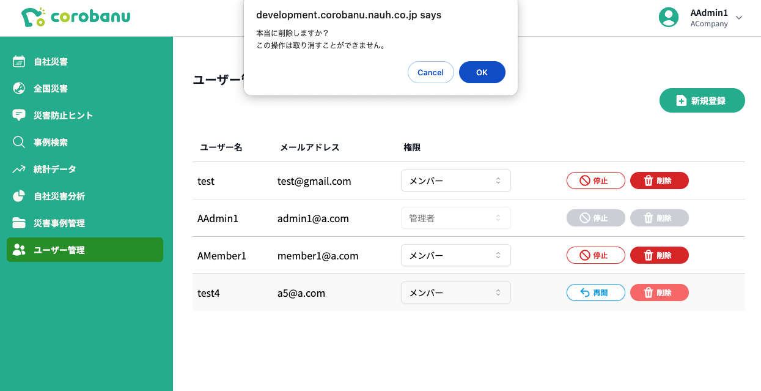The image size is (761, 391).
Task: Open the 統計データ trend chart icon
Action: tap(19, 169)
